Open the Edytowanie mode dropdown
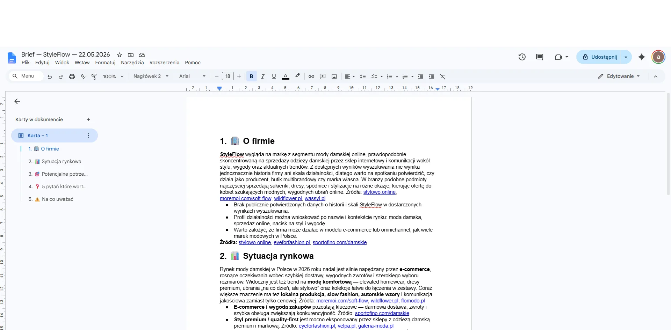Viewport: 671px width, 330px height. (619, 76)
